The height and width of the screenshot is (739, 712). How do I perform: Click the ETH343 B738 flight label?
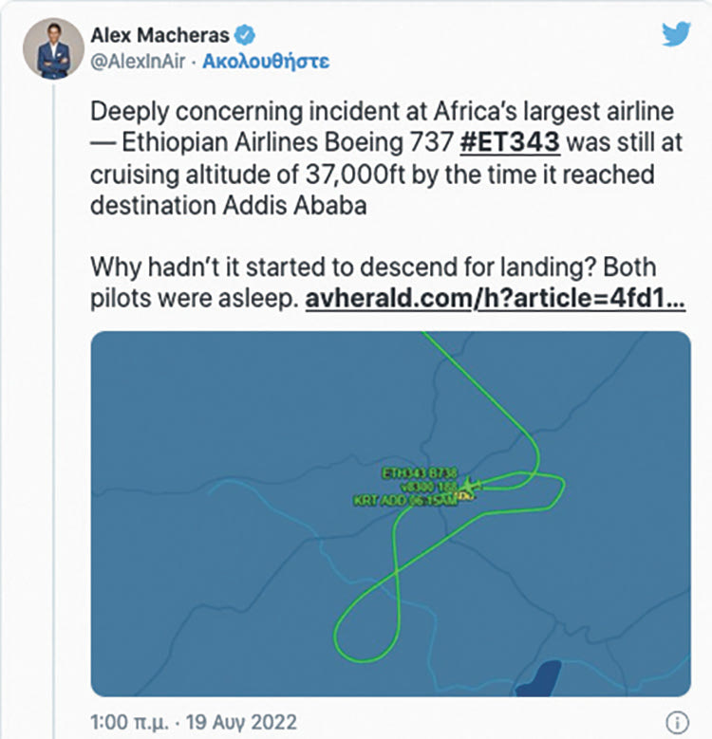point(419,471)
